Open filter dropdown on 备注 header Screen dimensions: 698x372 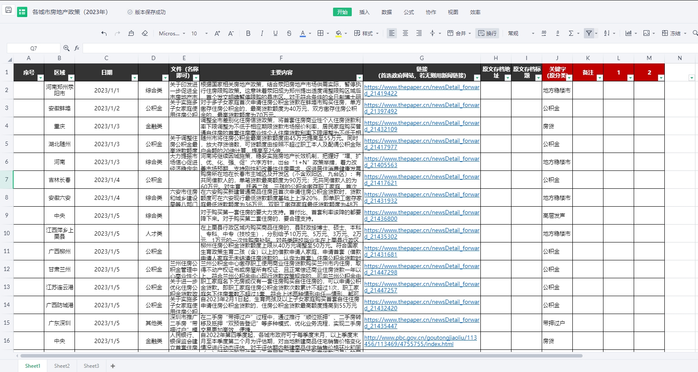tap(600, 78)
